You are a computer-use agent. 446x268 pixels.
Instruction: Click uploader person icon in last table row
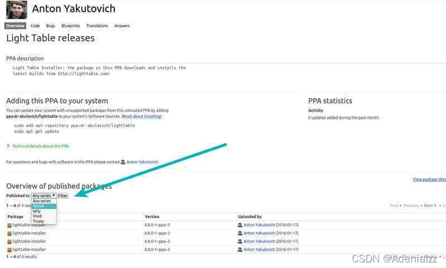240,250
